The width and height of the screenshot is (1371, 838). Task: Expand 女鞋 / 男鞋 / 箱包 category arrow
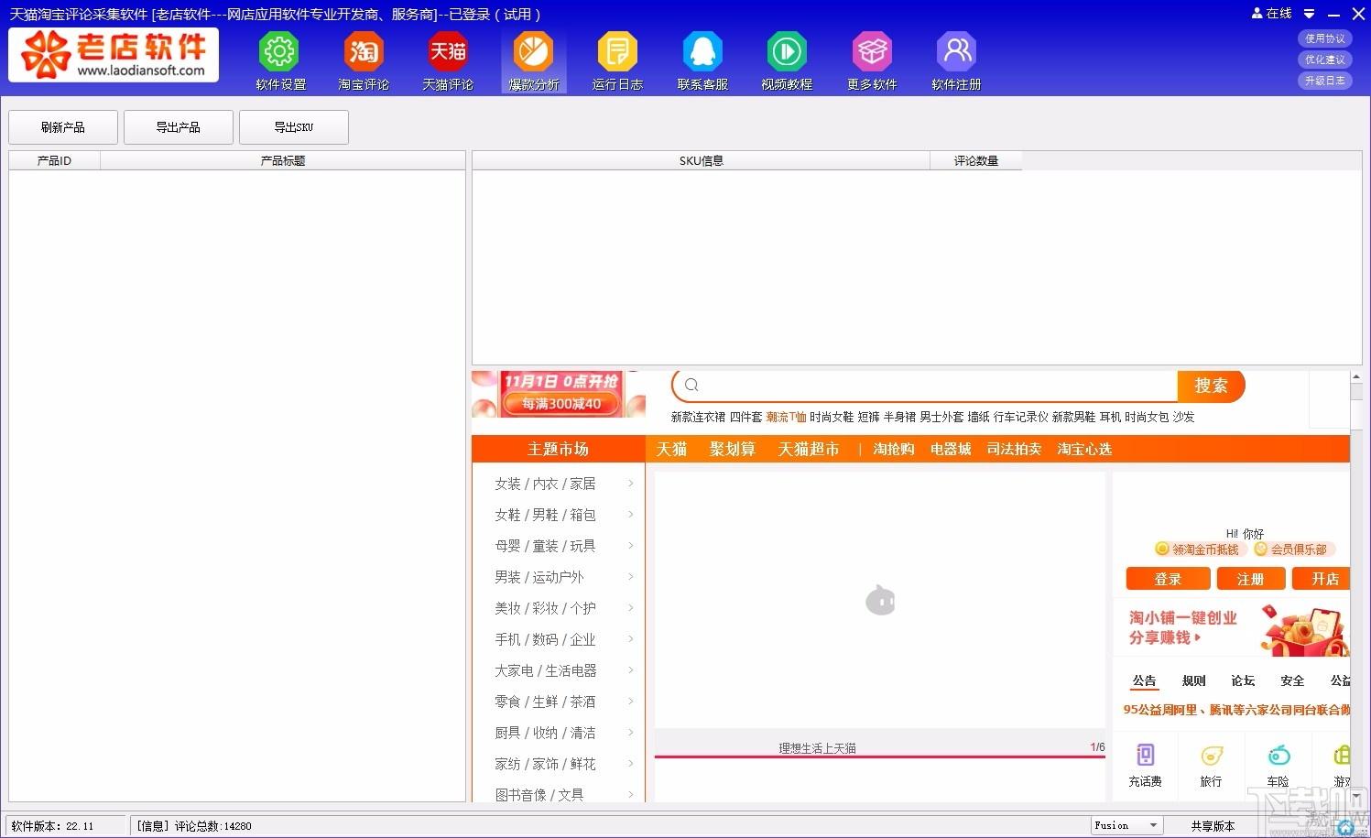tap(631, 515)
